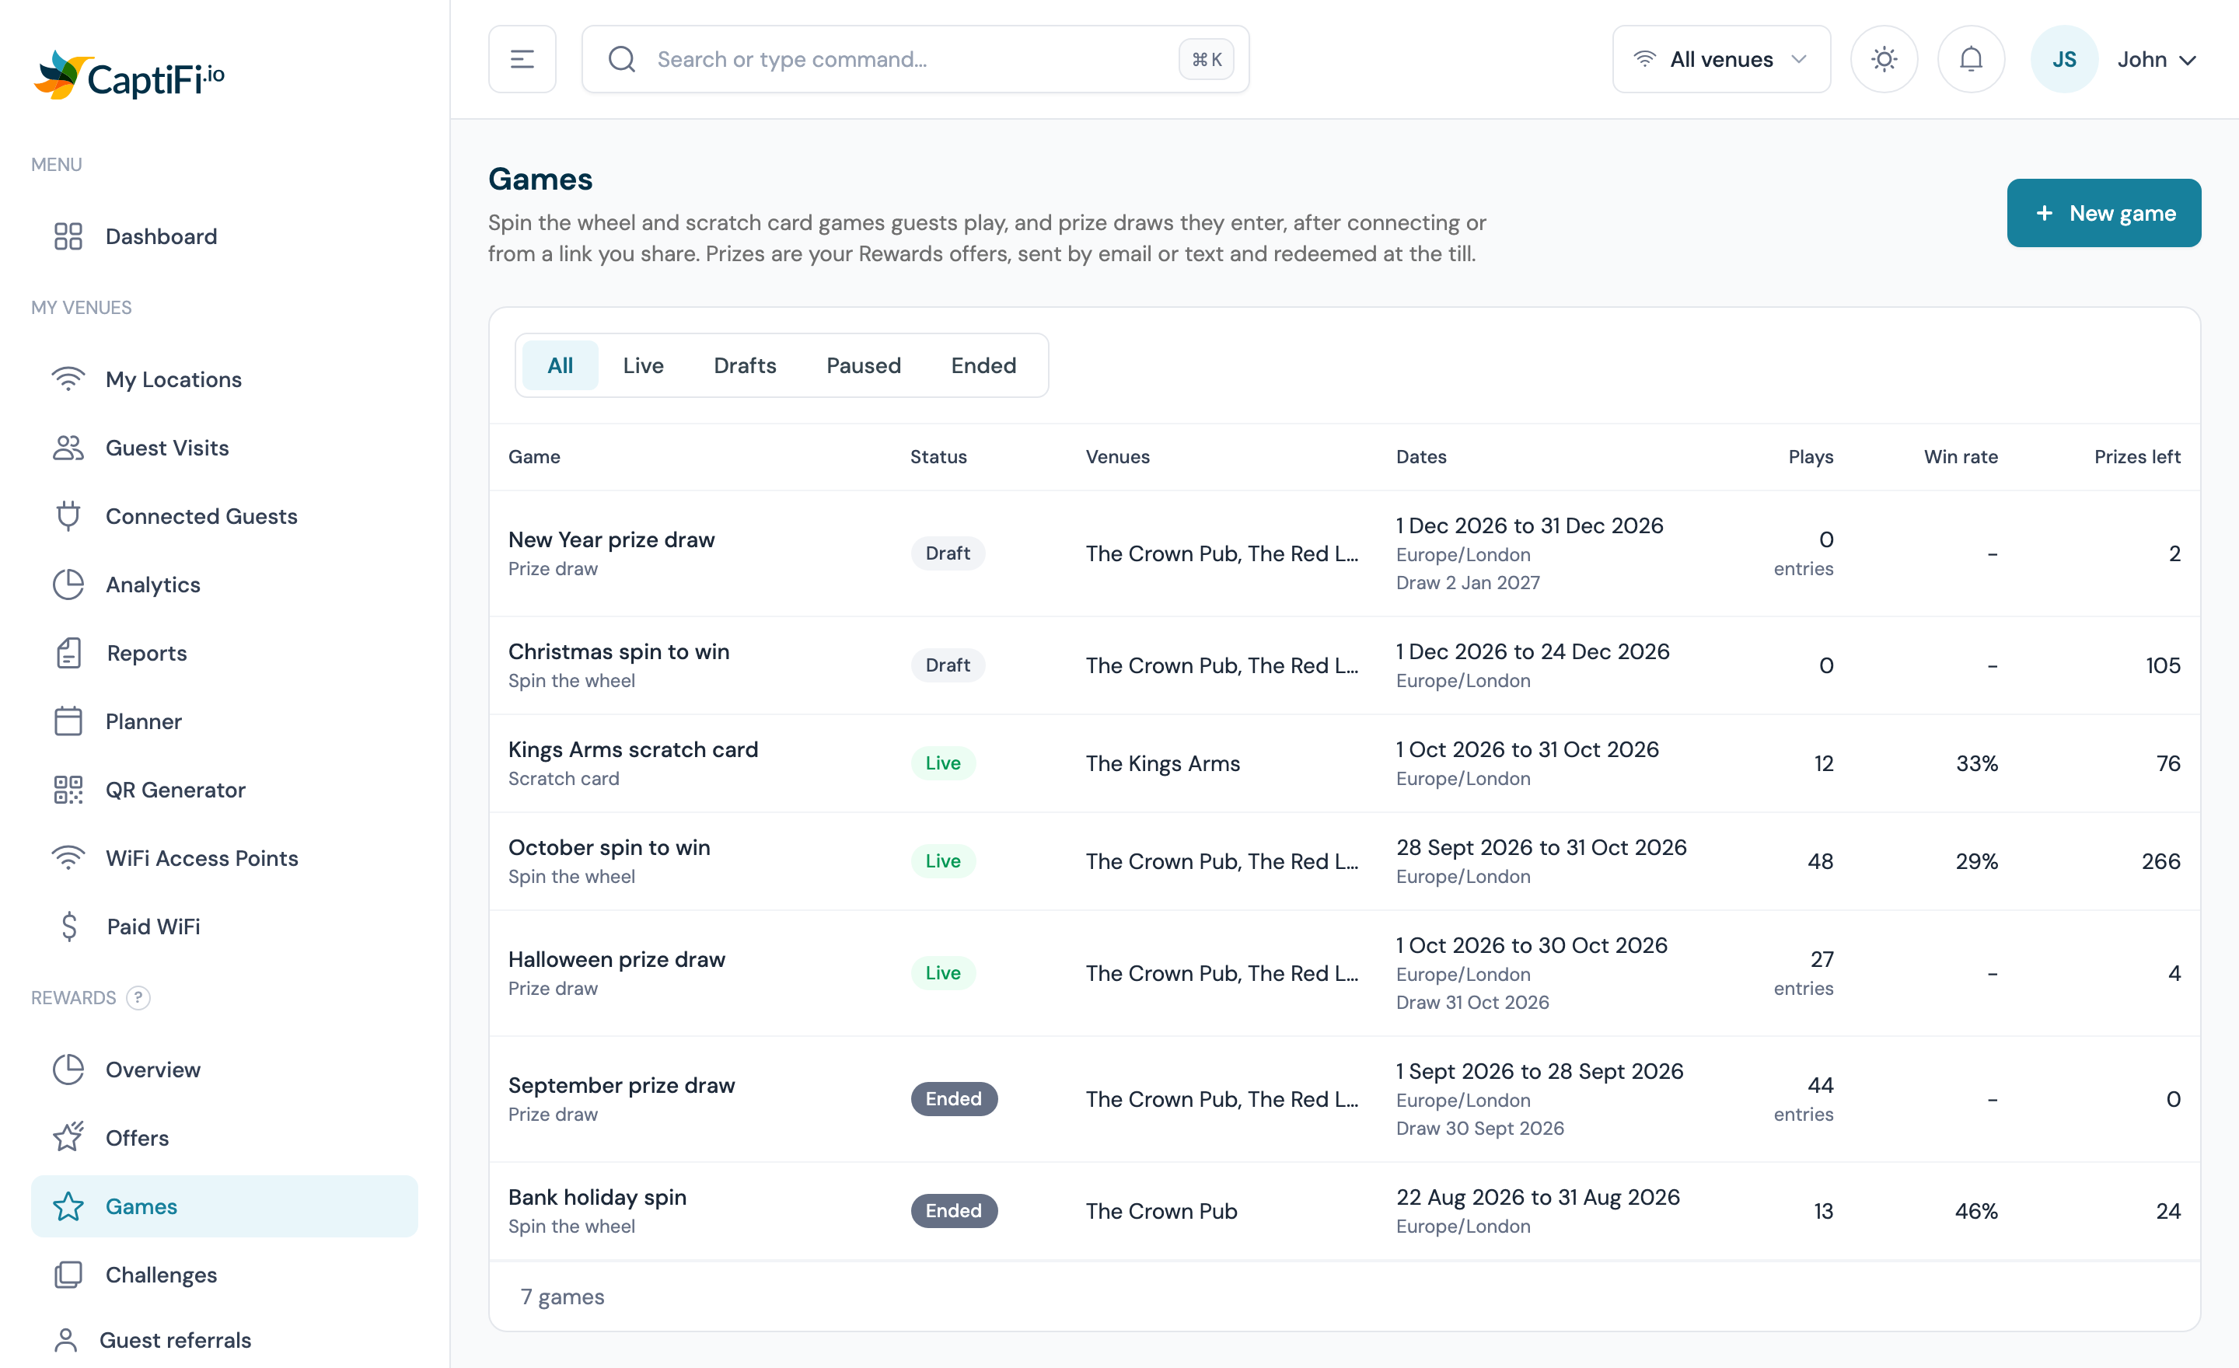This screenshot has height=1368, width=2239.
Task: Click the Connected Guests plug icon
Action: click(x=68, y=516)
